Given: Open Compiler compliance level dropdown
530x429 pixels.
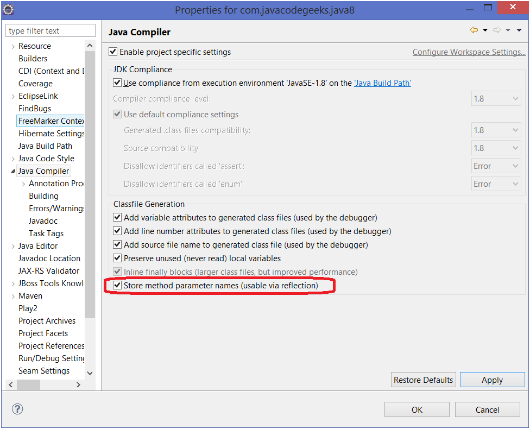Looking at the screenshot, I should tap(496, 99).
